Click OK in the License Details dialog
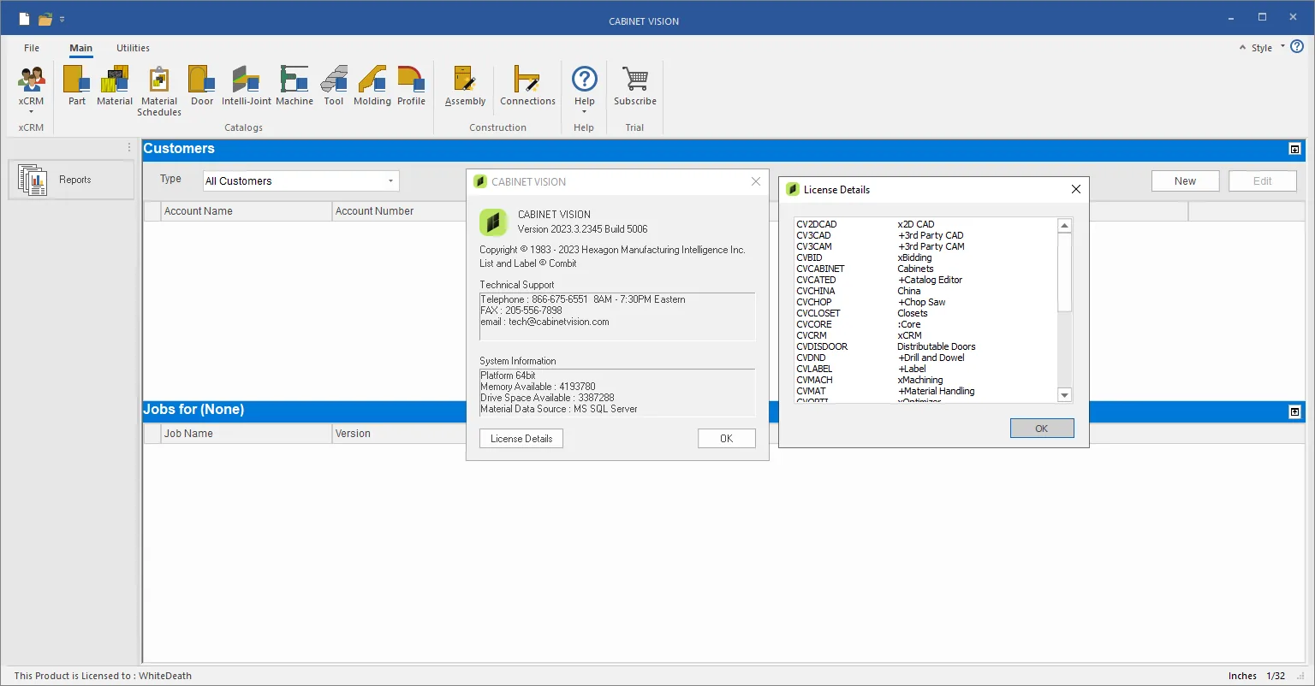This screenshot has width=1315, height=686. [x=1041, y=429]
